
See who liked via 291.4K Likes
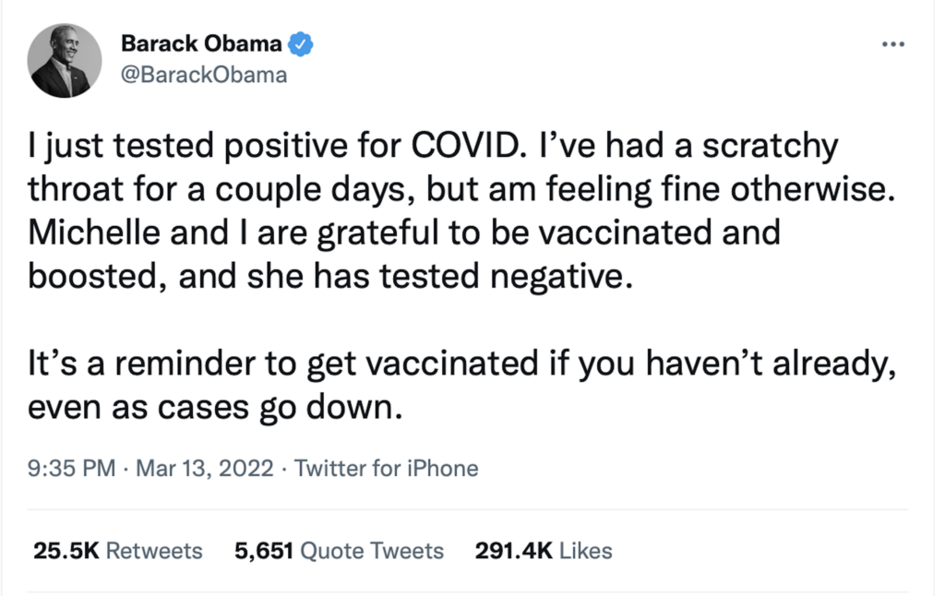pyautogui.click(x=542, y=551)
